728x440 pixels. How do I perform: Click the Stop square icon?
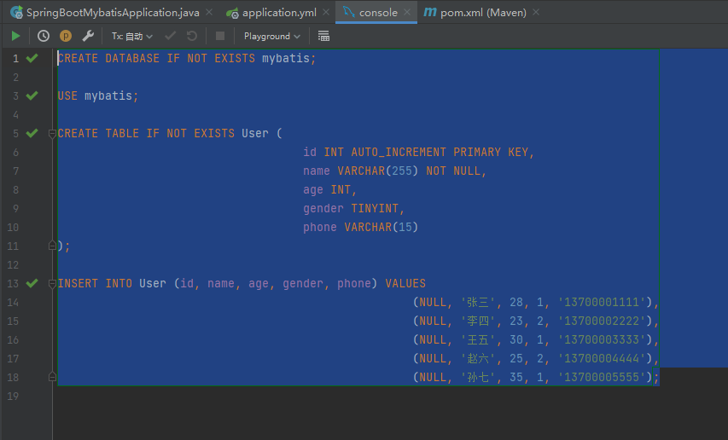pos(220,36)
